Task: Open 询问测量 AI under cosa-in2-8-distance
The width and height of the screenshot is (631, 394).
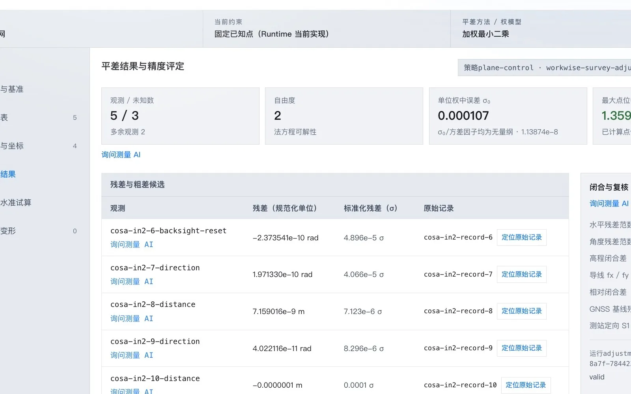Action: (x=132, y=318)
